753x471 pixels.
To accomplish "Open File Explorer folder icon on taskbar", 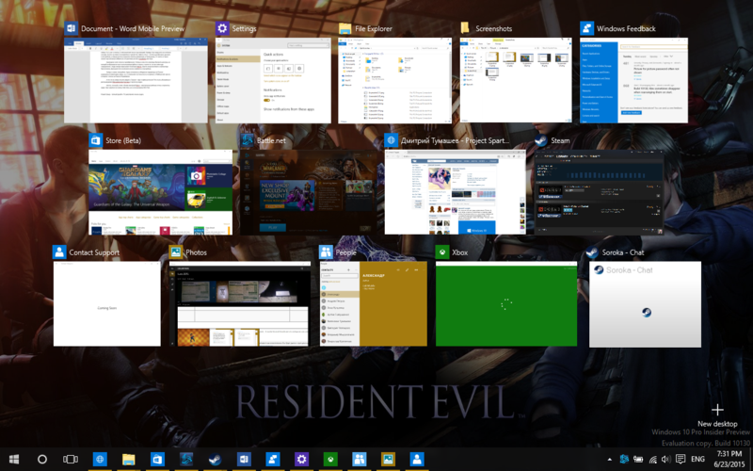I will pyautogui.click(x=129, y=460).
